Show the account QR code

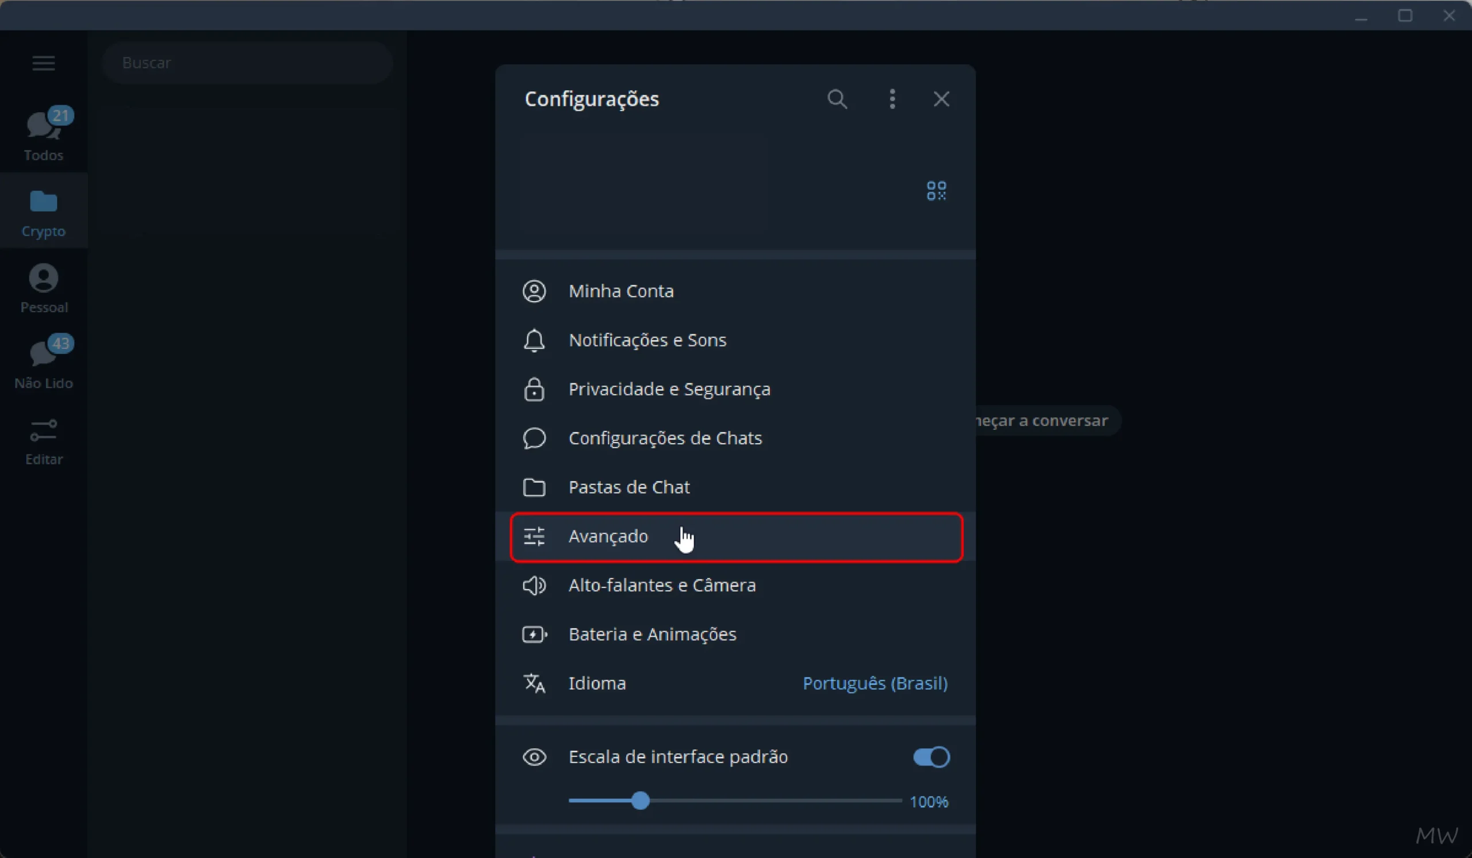(x=936, y=190)
